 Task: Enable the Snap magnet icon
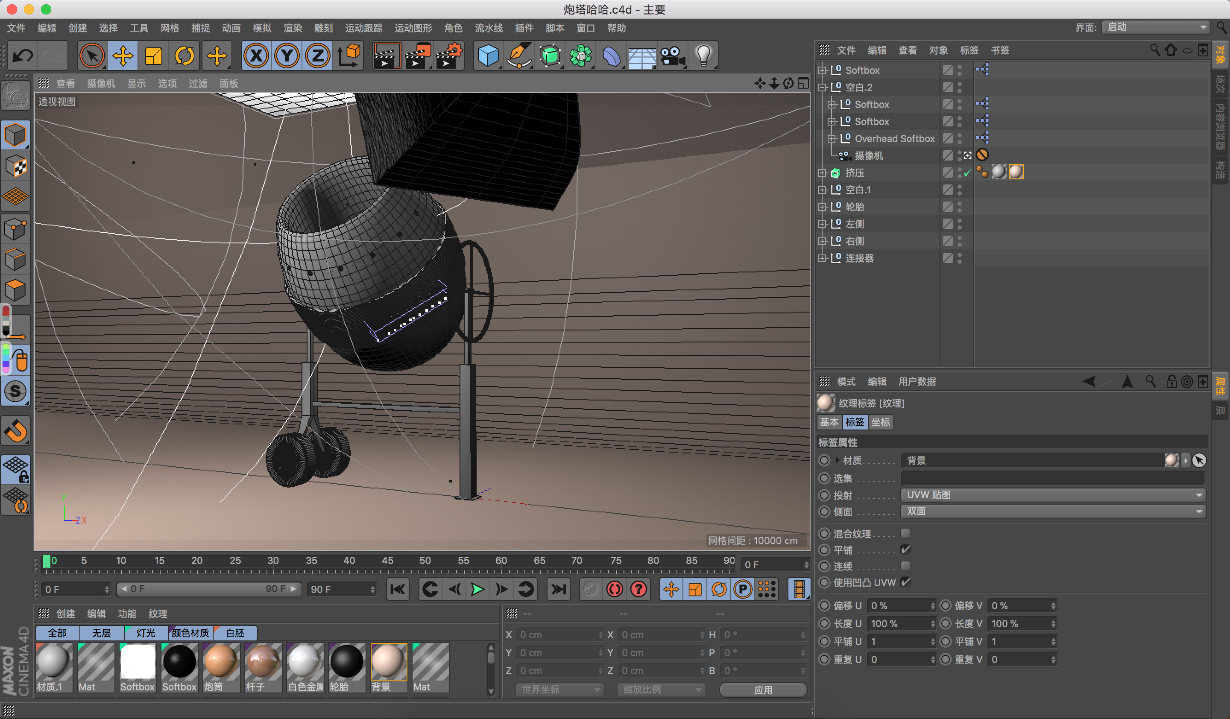pos(16,431)
